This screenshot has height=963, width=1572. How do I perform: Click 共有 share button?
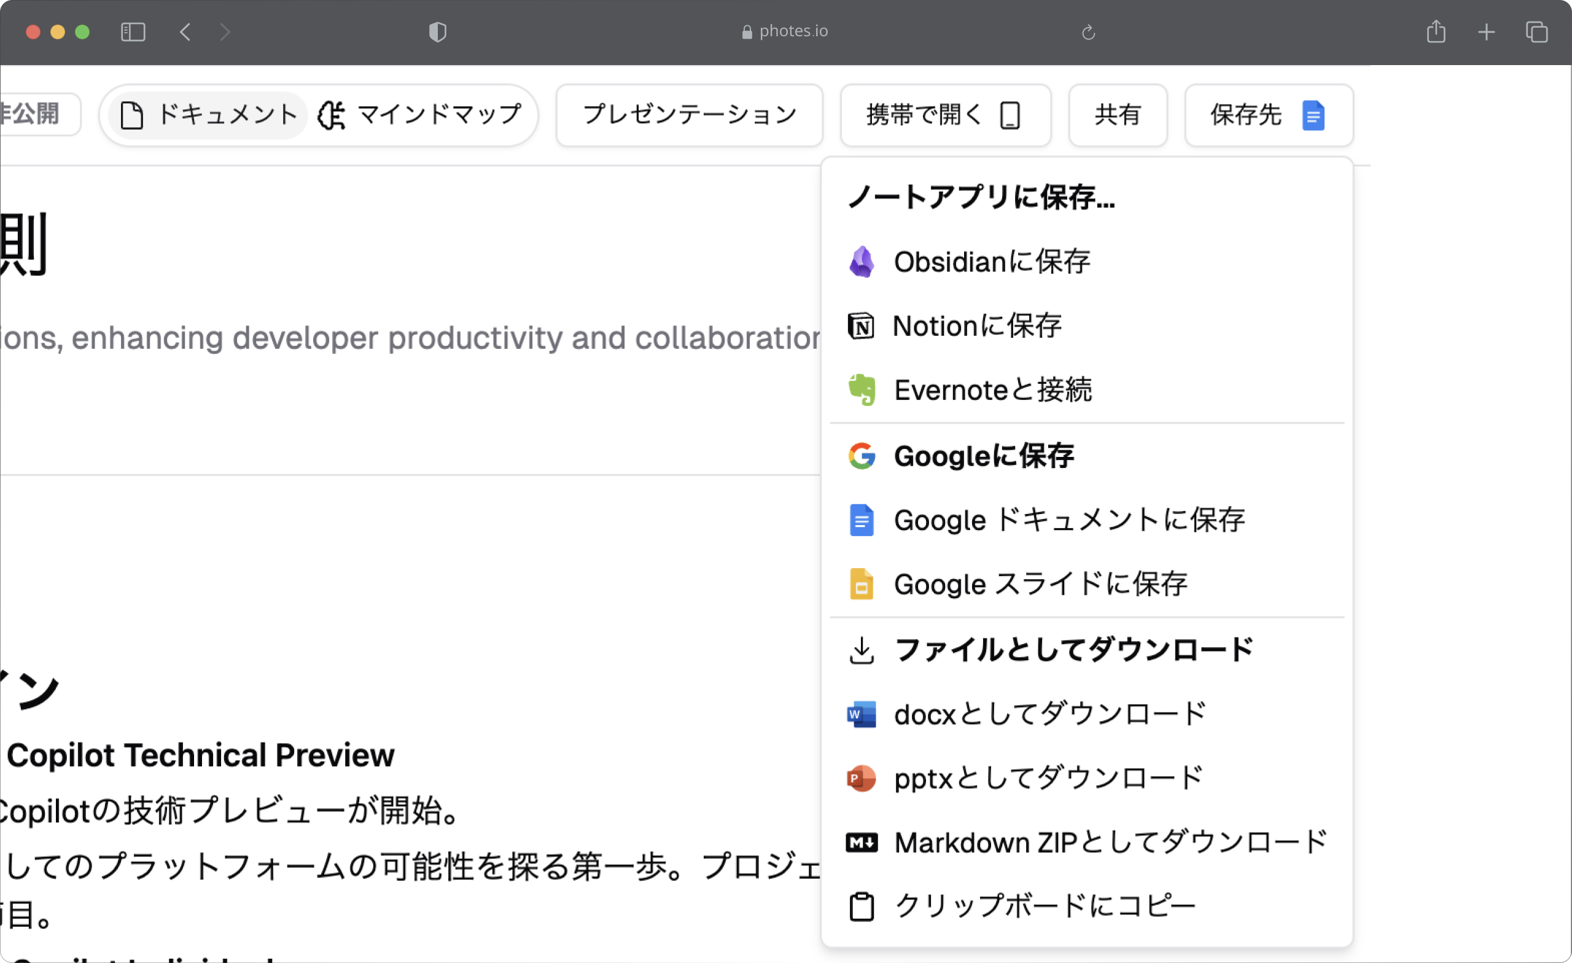pyautogui.click(x=1118, y=115)
